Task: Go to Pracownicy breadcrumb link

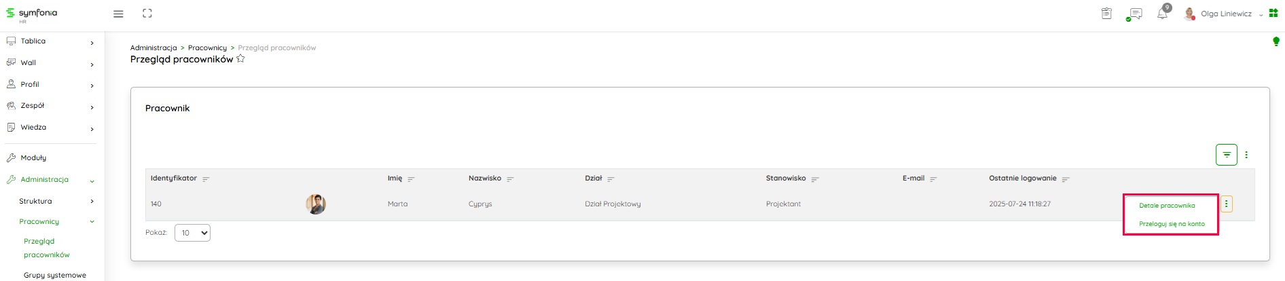Action: 207,48
